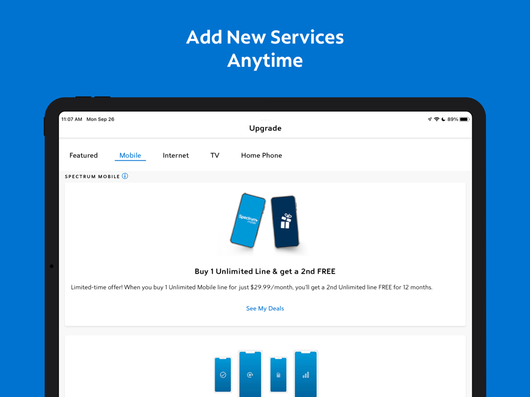
Task: Tap the SPECTRUM MOBILE section header
Action: tap(92, 177)
